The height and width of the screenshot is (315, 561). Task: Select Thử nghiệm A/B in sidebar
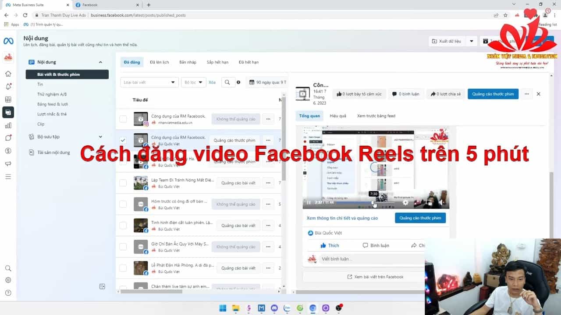(52, 94)
